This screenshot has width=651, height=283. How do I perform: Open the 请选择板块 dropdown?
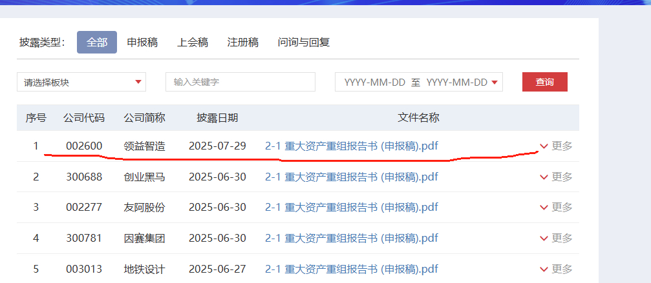[81, 82]
